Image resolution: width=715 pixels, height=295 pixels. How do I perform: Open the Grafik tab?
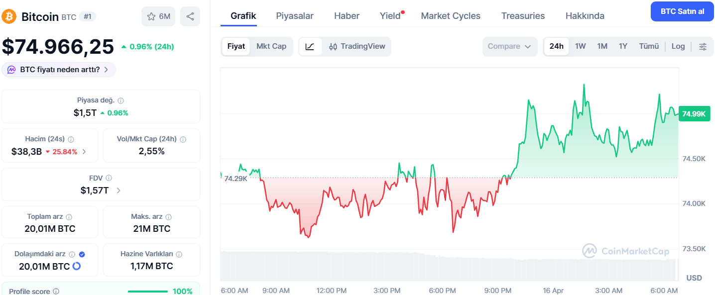pos(243,16)
